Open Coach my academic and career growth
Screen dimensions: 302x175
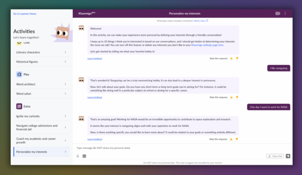pyautogui.click(x=41, y=141)
